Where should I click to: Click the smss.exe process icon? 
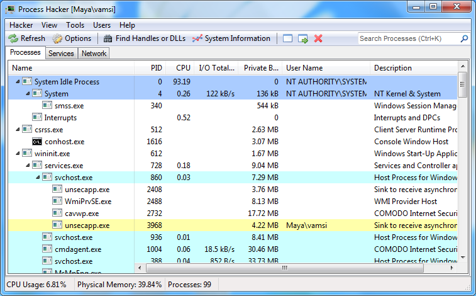point(47,105)
